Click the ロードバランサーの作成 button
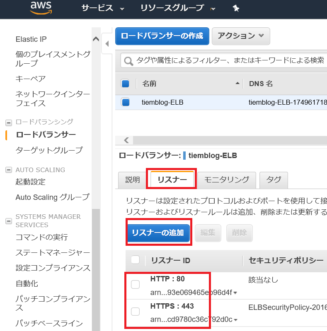The width and height of the screenshot is (327, 331). (162, 36)
